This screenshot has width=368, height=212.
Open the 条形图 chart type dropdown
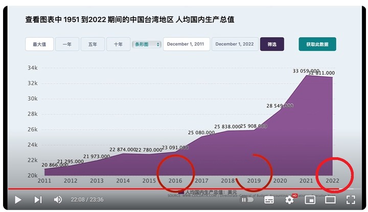pos(147,44)
